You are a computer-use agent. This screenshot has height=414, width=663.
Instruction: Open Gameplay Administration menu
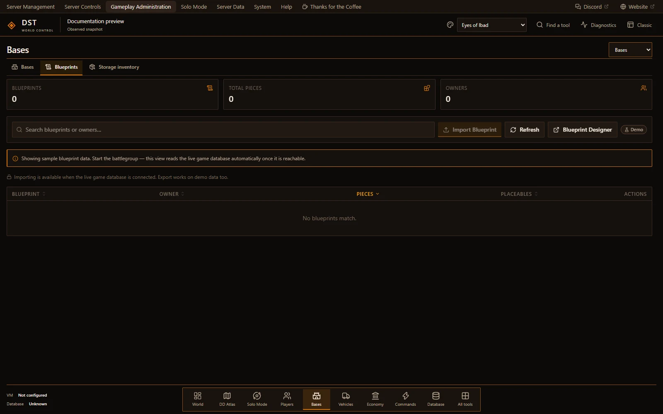pos(141,7)
